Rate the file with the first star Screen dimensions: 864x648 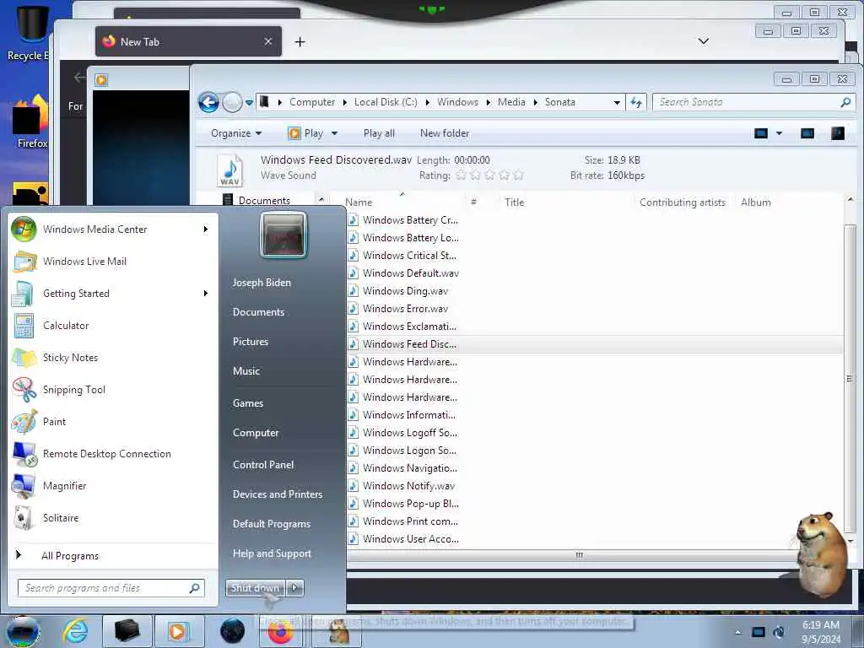coord(462,175)
